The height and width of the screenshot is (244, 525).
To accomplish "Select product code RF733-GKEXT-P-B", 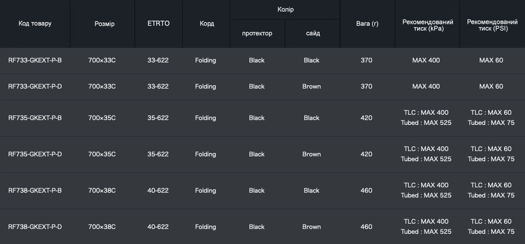I will pyautogui.click(x=35, y=61).
